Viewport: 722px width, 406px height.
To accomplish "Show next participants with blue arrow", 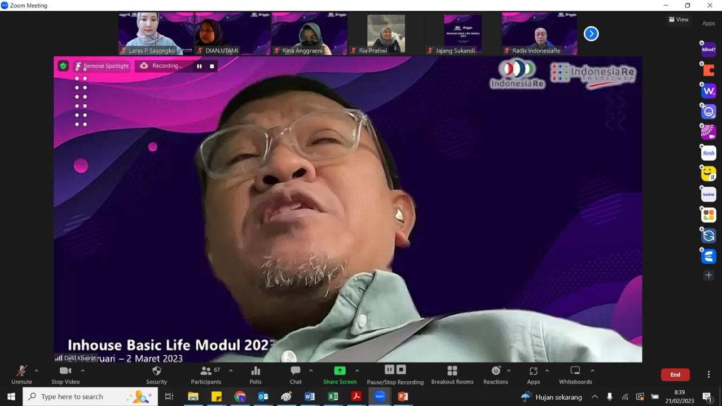I will [x=591, y=34].
